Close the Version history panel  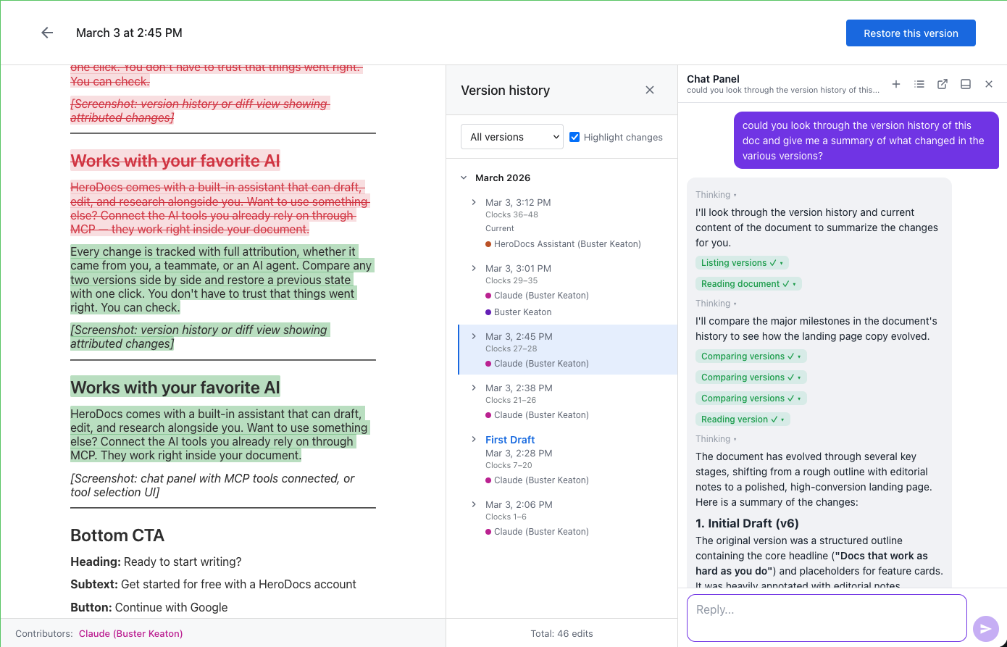[x=650, y=90]
